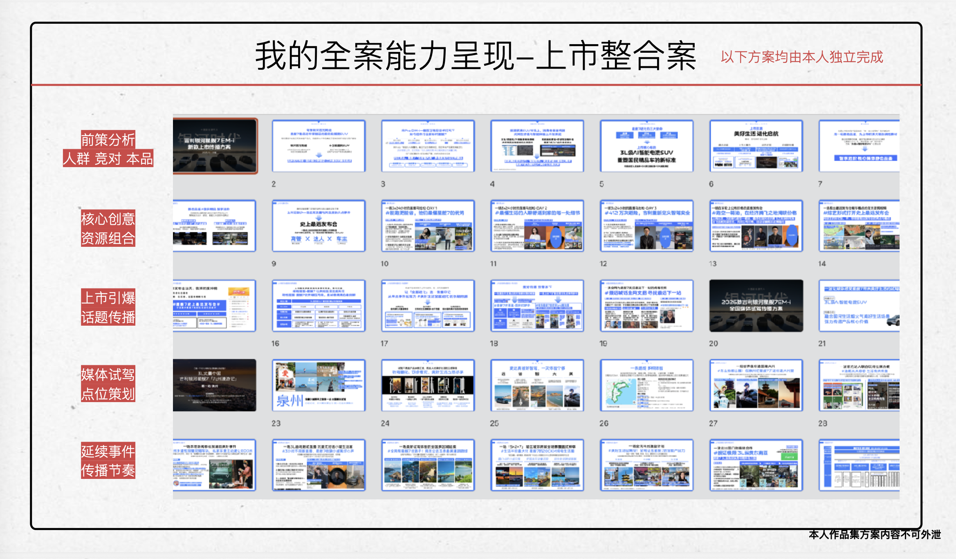This screenshot has width=956, height=559.
Task: Select slide number 12 直播马拉松 DAY 3
Action: (x=646, y=226)
